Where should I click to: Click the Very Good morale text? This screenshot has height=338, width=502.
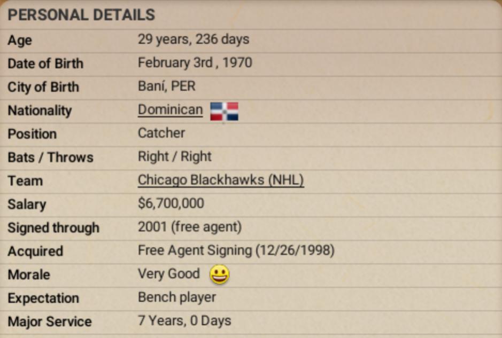tap(168, 274)
